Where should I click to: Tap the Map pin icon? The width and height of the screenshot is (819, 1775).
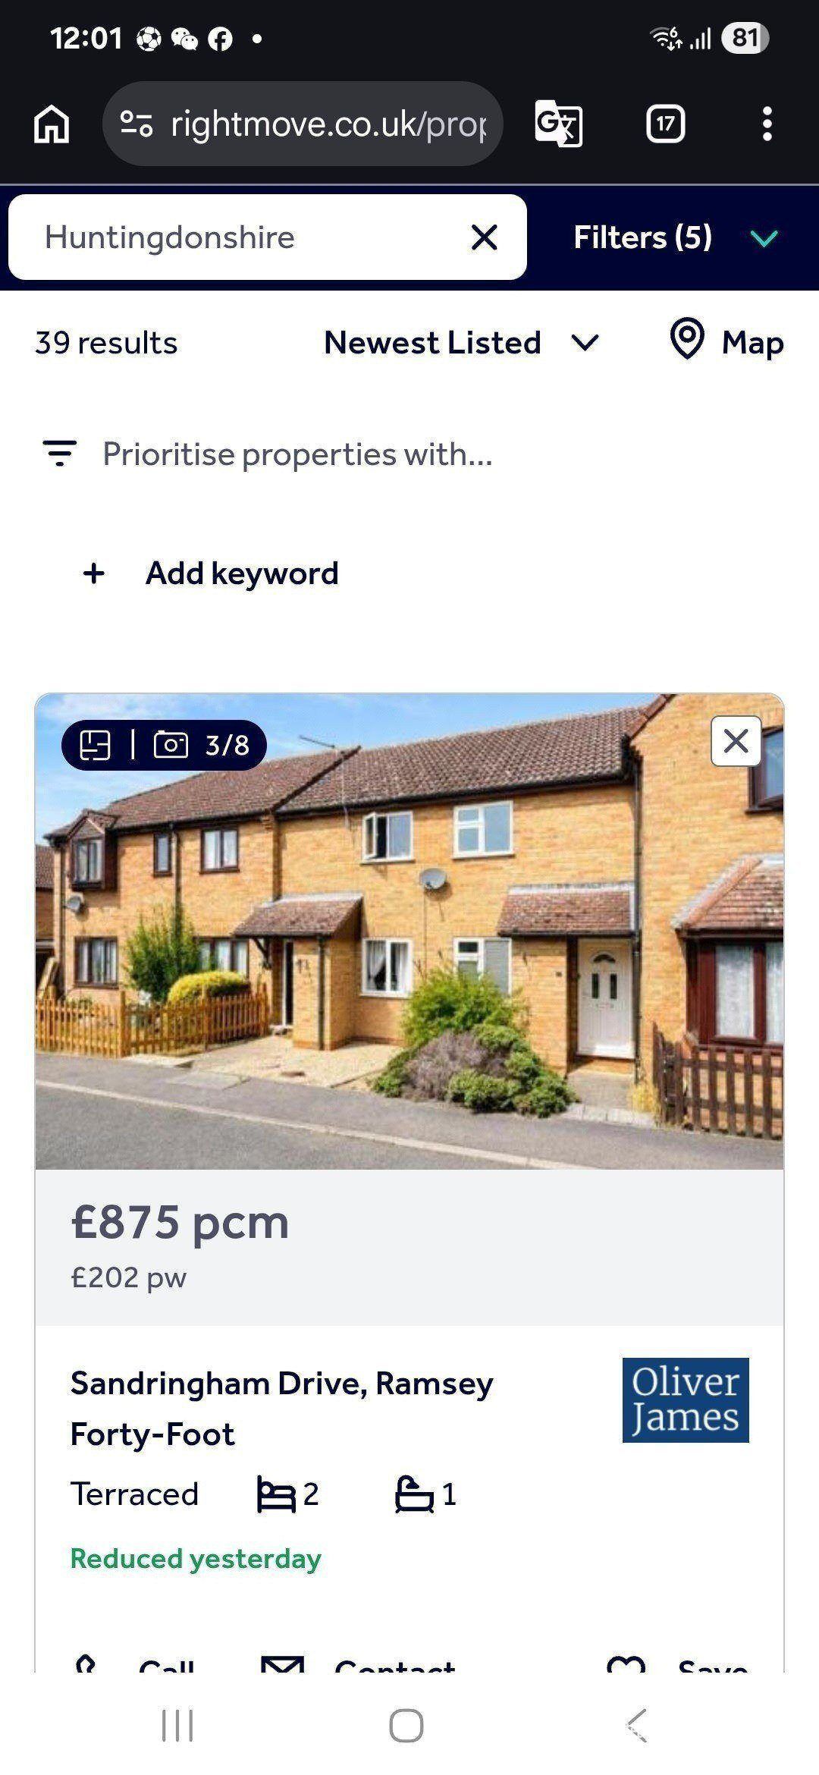coord(687,339)
